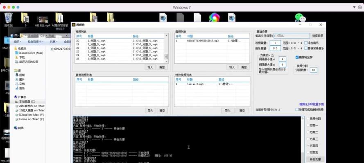Click the 导入 button under 音频列表
The width and height of the screenshot is (364, 163).
pos(232,67)
